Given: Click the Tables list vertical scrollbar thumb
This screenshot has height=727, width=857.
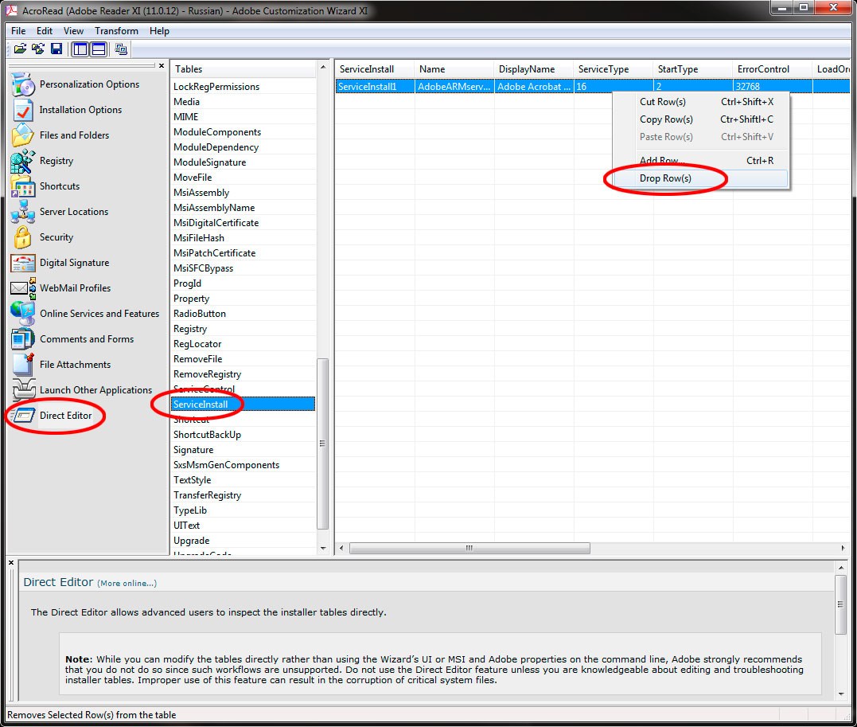Looking at the screenshot, I should coord(323,444).
